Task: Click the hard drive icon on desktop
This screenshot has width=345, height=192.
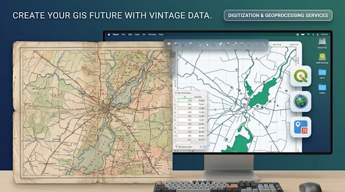Action: click(x=322, y=43)
